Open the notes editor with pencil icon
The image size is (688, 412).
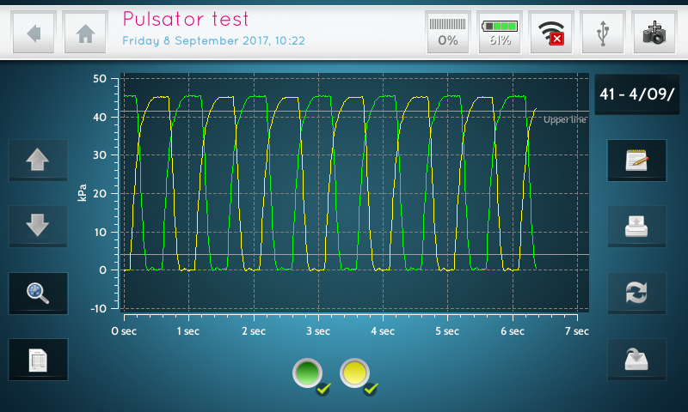(636, 161)
